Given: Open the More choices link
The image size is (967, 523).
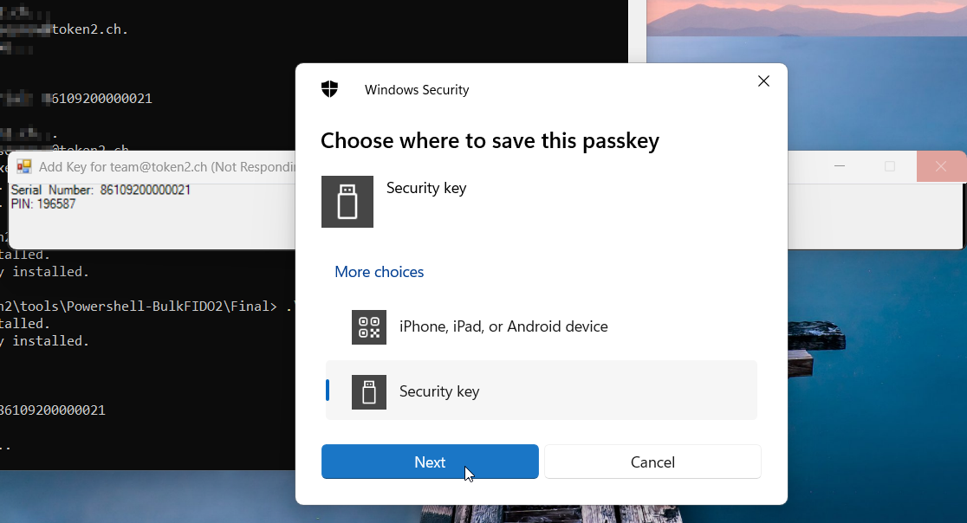Looking at the screenshot, I should point(380,272).
